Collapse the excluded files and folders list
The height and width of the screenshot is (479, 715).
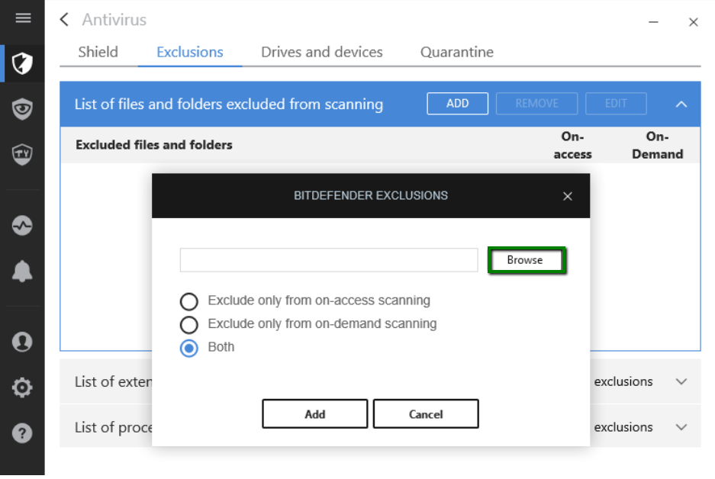(681, 104)
